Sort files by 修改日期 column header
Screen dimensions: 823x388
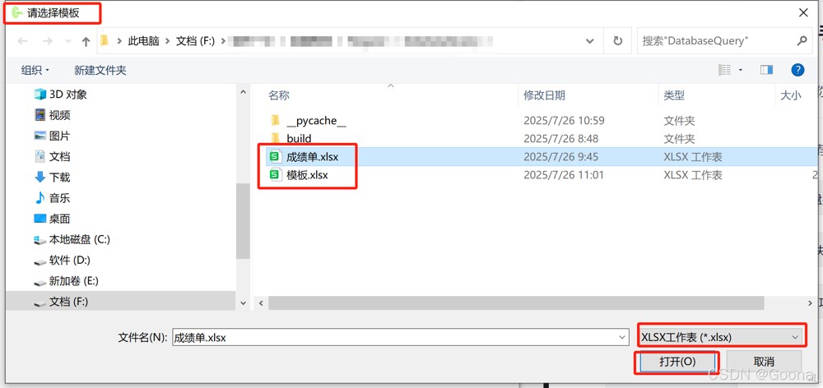pos(544,95)
